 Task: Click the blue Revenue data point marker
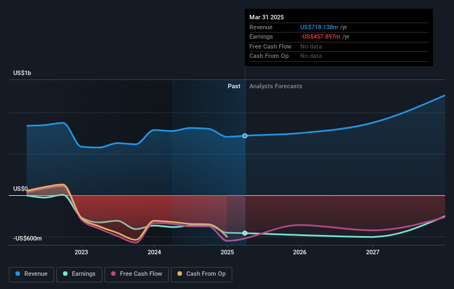pyautogui.click(x=245, y=136)
